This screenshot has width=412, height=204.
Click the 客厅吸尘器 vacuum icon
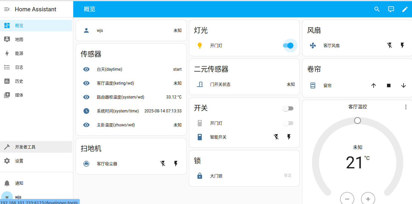[x=86, y=164]
